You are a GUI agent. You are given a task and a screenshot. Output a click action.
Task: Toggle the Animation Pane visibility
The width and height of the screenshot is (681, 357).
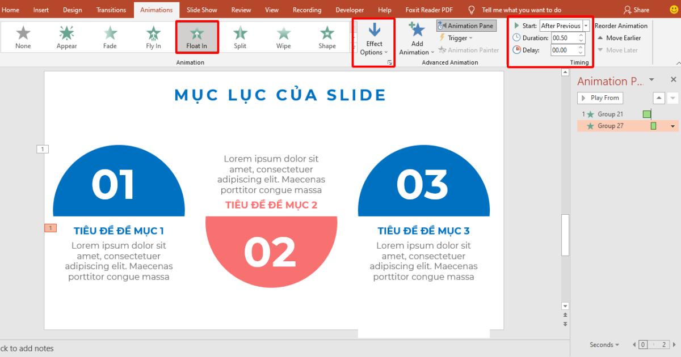tap(466, 25)
